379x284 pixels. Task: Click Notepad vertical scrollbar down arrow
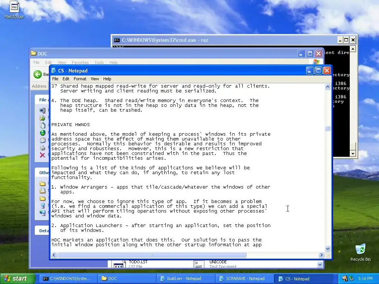tap(328, 248)
